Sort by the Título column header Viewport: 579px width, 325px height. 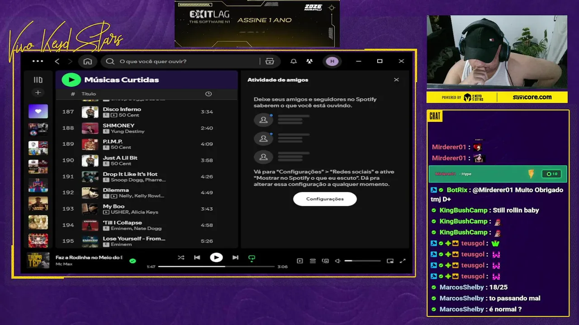[89, 94]
